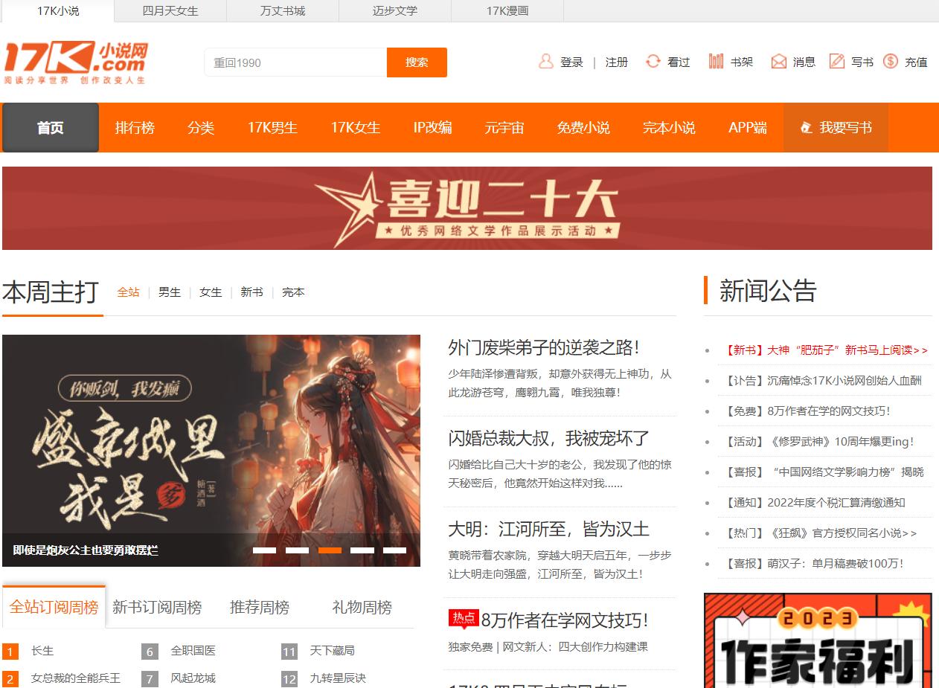Open the novel 长生 from the ranking
Viewport: 939px width, 688px height.
click(42, 651)
